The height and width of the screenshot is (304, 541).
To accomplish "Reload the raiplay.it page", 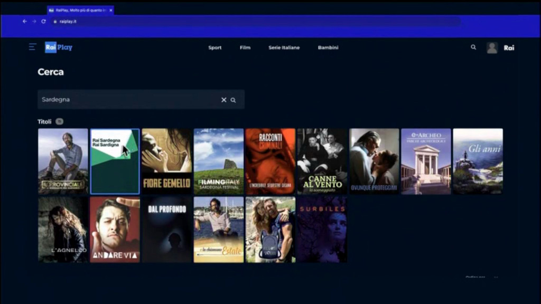I will point(43,21).
